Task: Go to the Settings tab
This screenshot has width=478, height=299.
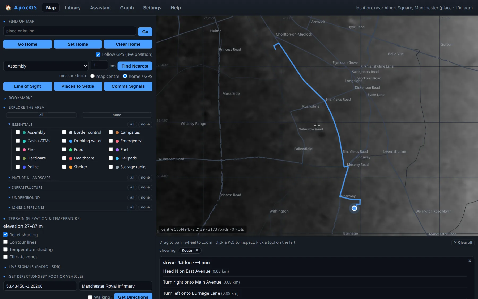Action: pyautogui.click(x=152, y=8)
